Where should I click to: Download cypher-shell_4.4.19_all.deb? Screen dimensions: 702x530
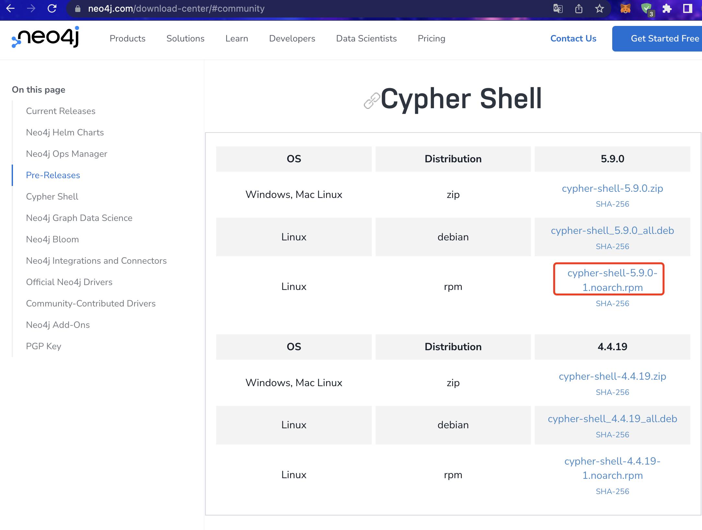(612, 419)
